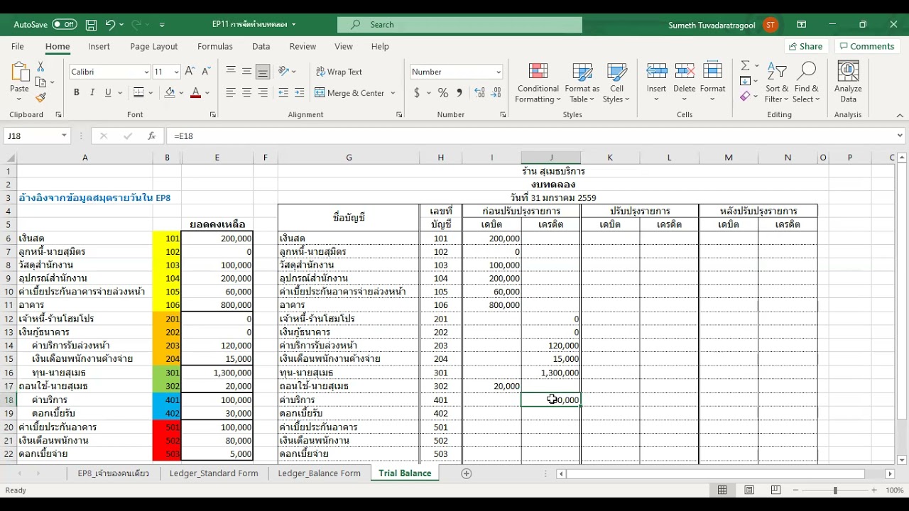Click the Insert cells button
This screenshot has width=909, height=511.
tap(656, 83)
